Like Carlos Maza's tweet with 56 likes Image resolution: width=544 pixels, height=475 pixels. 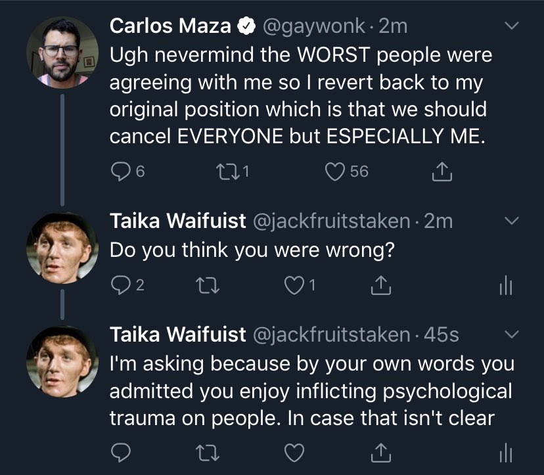337,171
